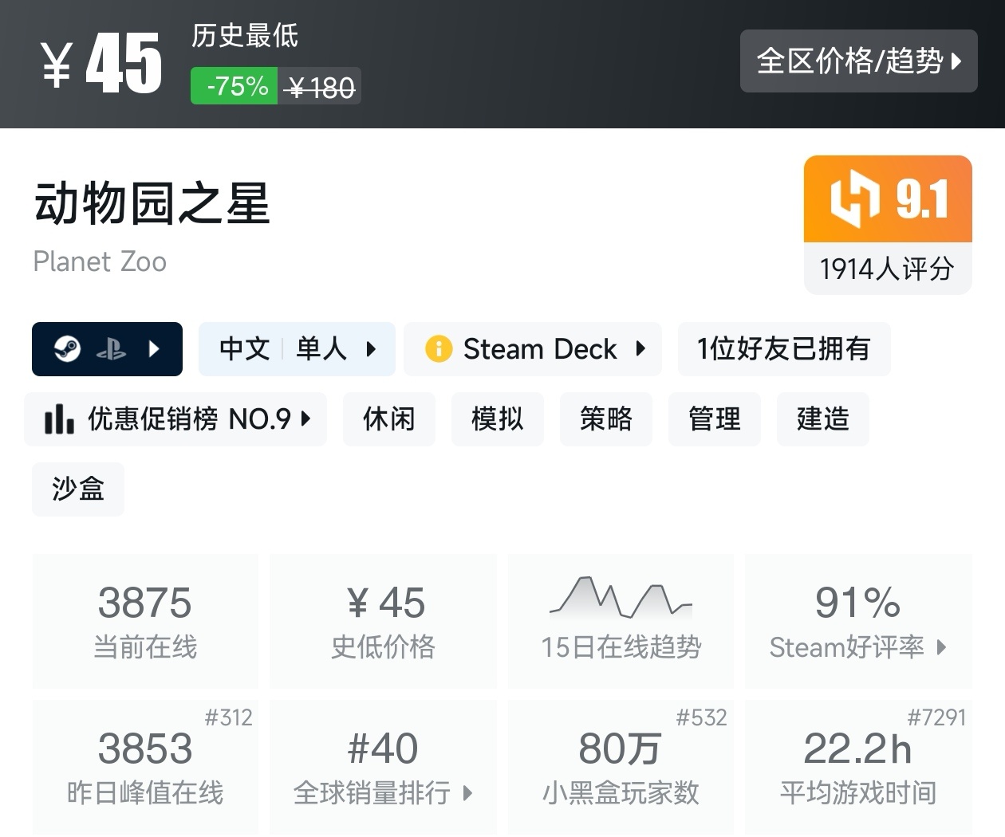Expand the 全球销量排行 arrow

[467, 793]
